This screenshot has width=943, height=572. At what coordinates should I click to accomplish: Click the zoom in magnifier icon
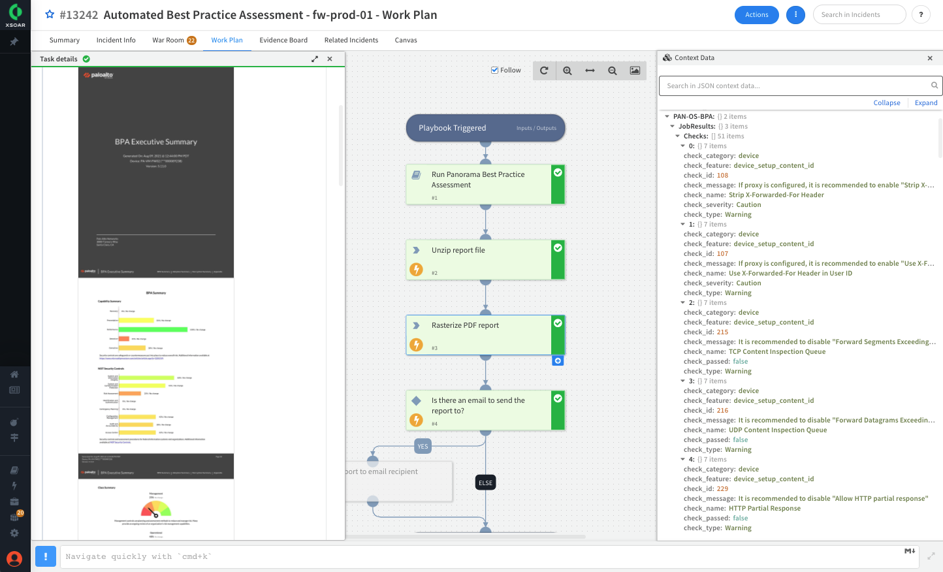567,71
